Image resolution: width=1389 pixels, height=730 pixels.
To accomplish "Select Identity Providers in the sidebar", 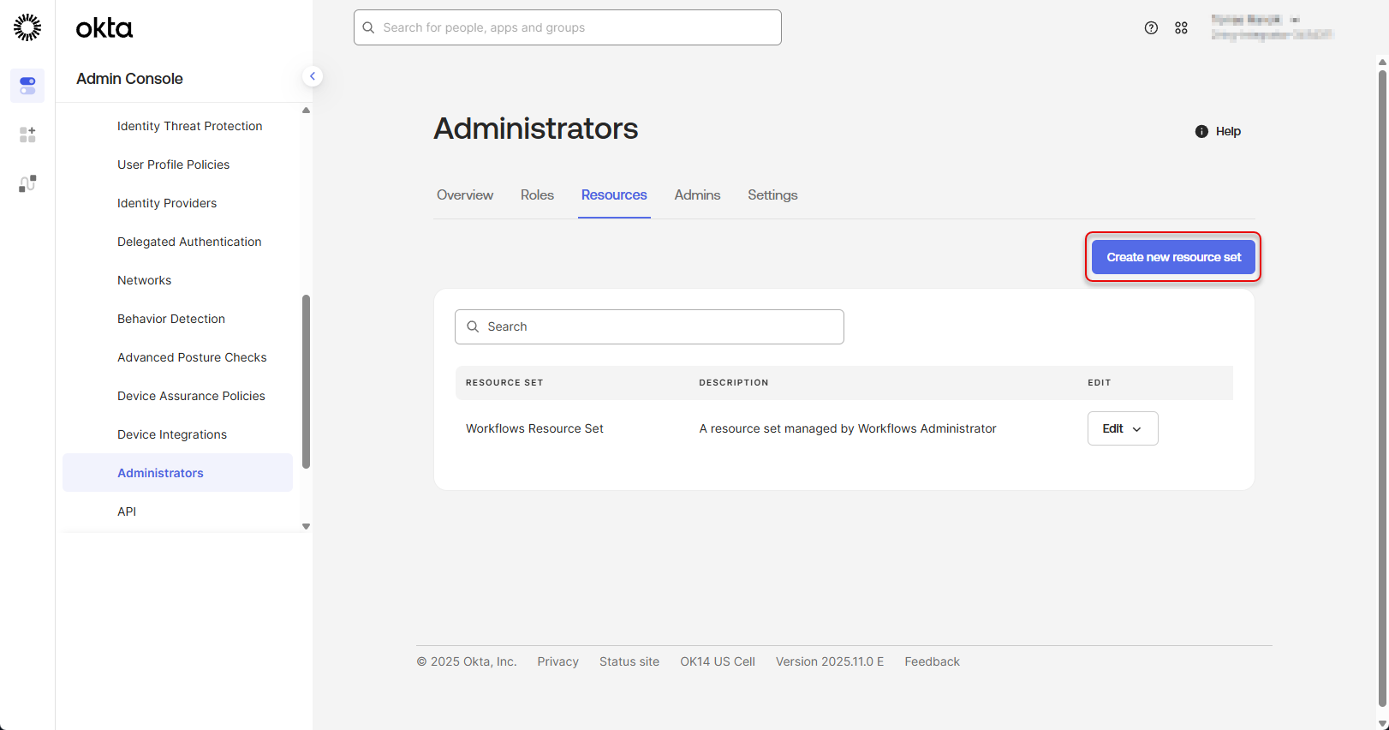I will (x=167, y=203).
